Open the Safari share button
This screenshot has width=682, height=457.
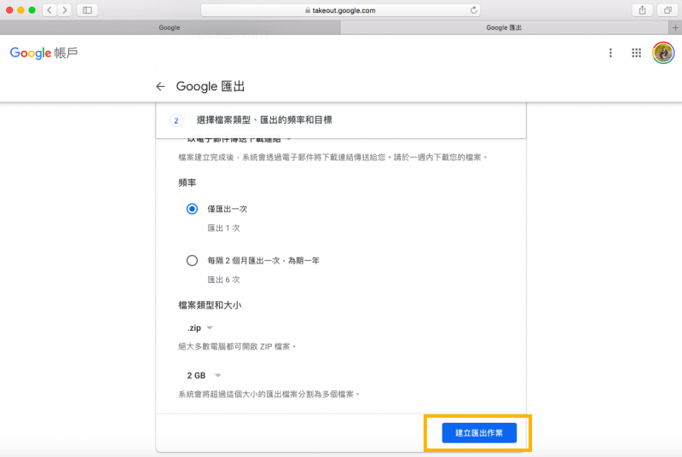[x=643, y=10]
